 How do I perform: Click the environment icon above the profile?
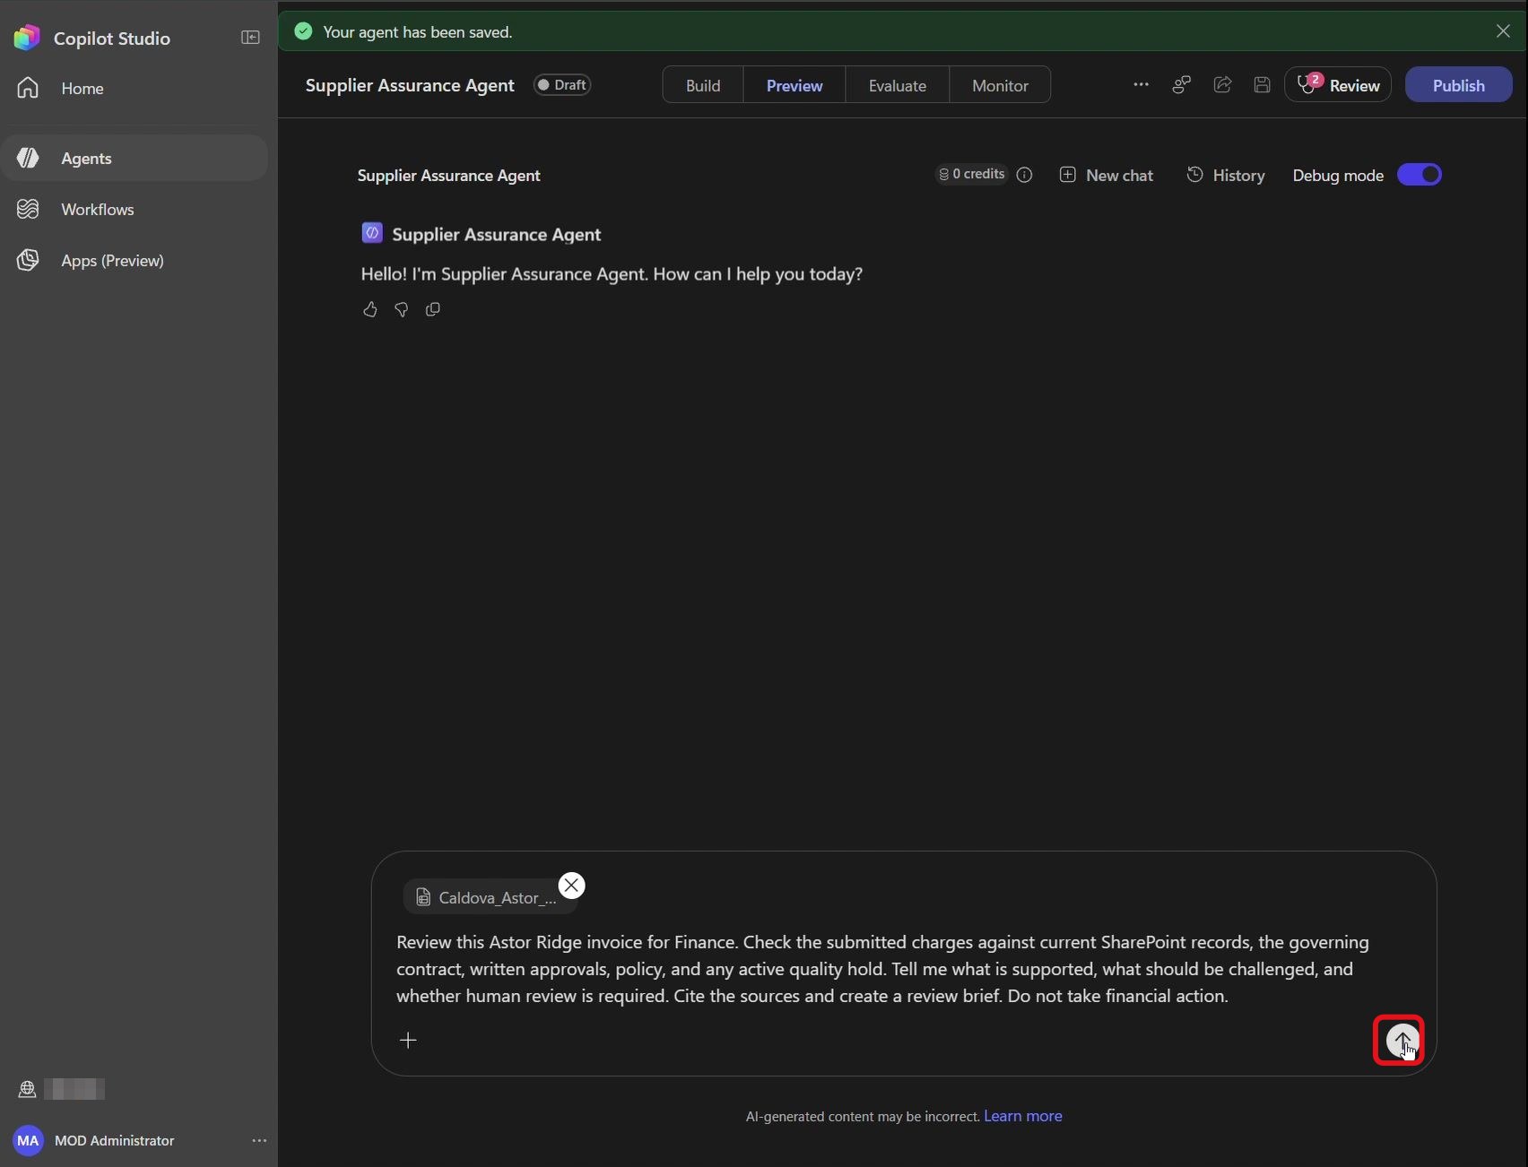click(x=27, y=1089)
